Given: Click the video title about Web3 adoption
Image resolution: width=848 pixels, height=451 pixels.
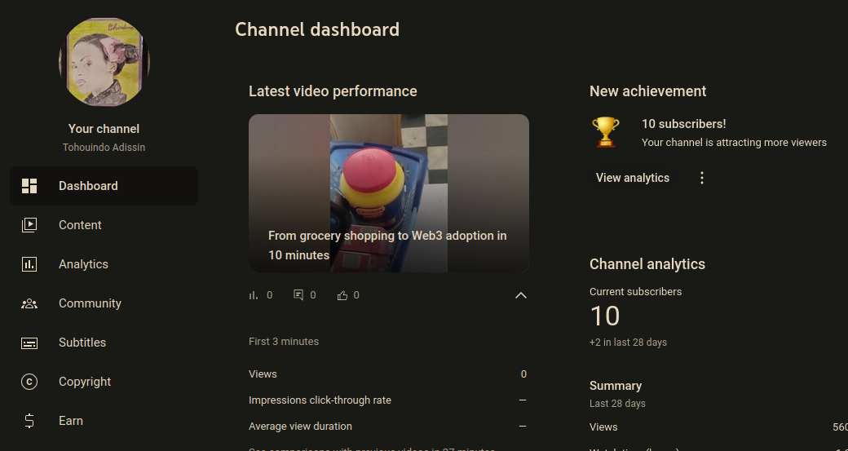Looking at the screenshot, I should (387, 245).
